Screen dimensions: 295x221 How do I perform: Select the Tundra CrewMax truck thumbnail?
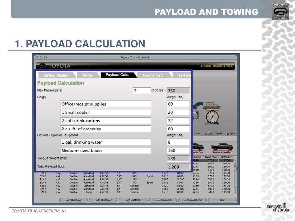point(222,148)
